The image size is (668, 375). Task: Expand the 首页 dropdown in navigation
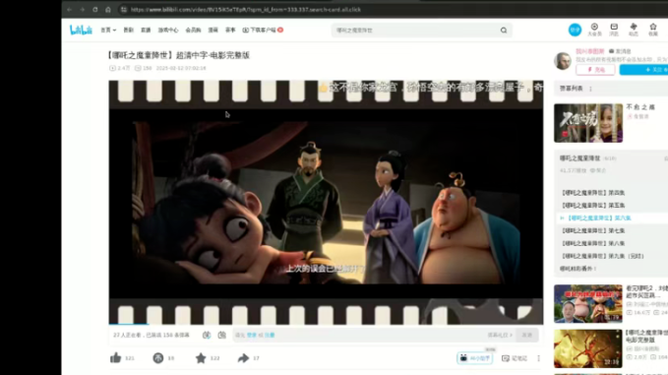click(108, 30)
